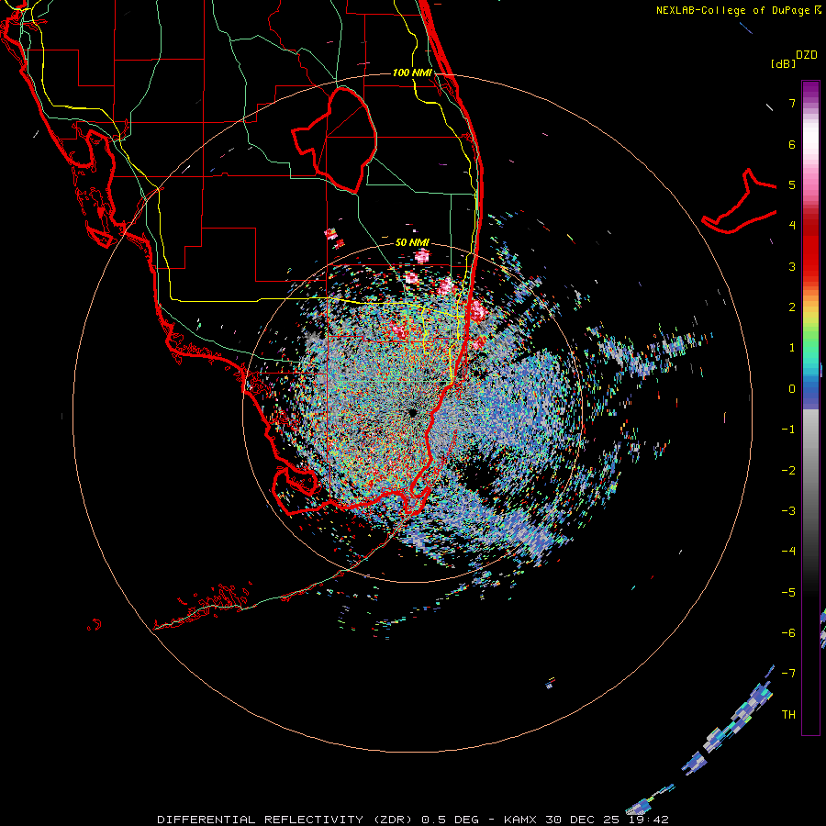Click the vertical ZDR color bar legend
Screen dimensions: 826x826
(x=810, y=407)
